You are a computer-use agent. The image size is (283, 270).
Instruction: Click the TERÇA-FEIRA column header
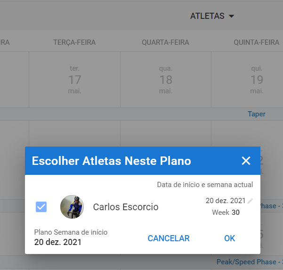(x=74, y=42)
